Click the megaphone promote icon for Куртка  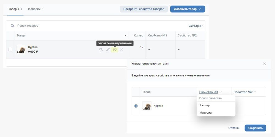click(101, 50)
